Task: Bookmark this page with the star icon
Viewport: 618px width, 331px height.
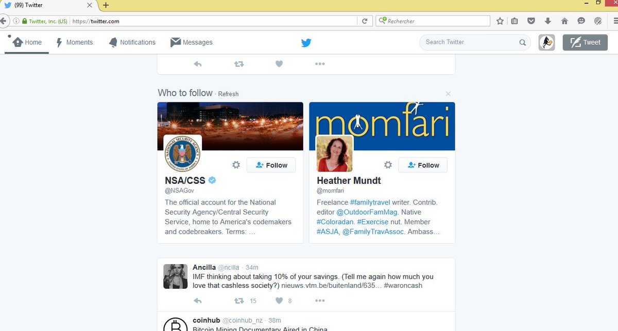Action: (x=500, y=21)
